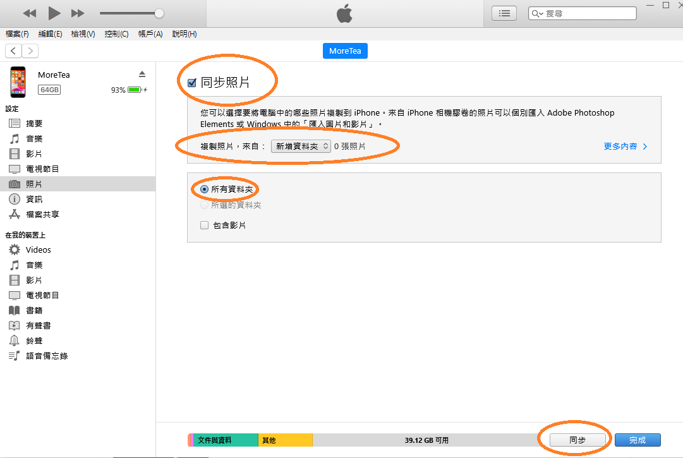Click the 同步 sync button
683x458 pixels.
[577, 440]
